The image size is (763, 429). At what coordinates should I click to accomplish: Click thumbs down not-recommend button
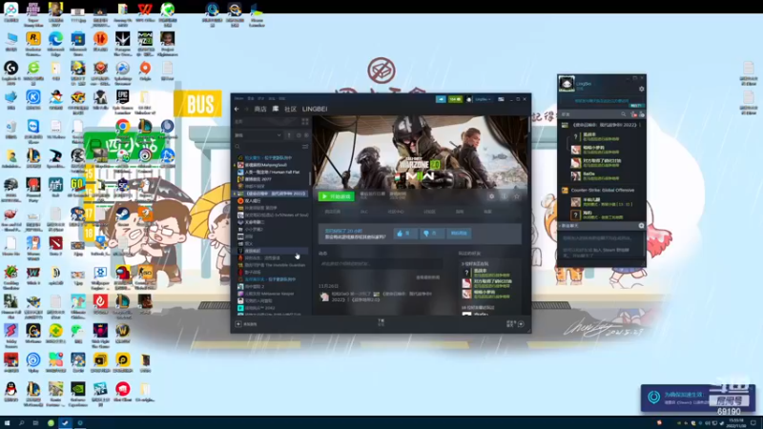click(x=431, y=234)
